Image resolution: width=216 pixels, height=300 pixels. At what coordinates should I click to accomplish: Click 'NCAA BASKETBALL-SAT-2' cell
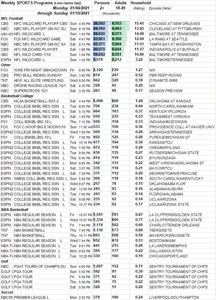37,101
